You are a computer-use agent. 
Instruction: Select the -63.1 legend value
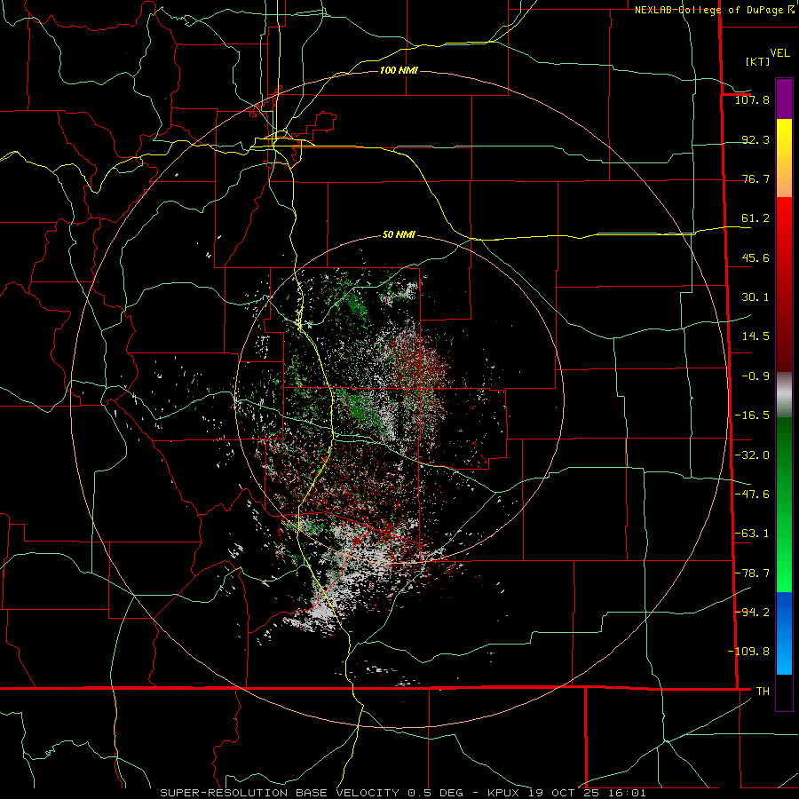752,534
